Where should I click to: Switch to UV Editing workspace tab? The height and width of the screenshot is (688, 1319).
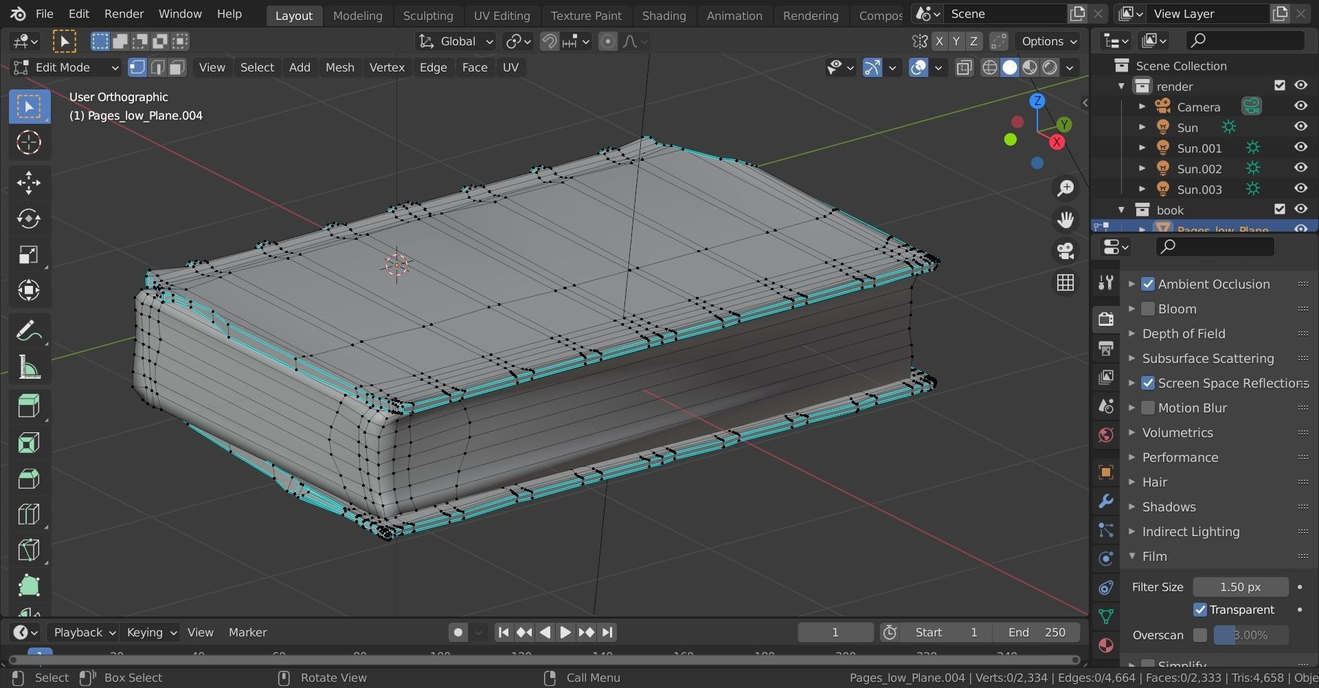point(501,15)
